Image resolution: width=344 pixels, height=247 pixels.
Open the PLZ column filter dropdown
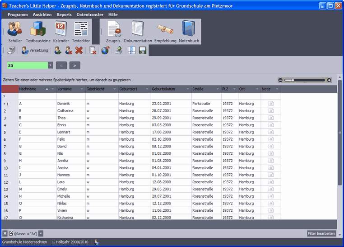pyautogui.click(x=234, y=89)
